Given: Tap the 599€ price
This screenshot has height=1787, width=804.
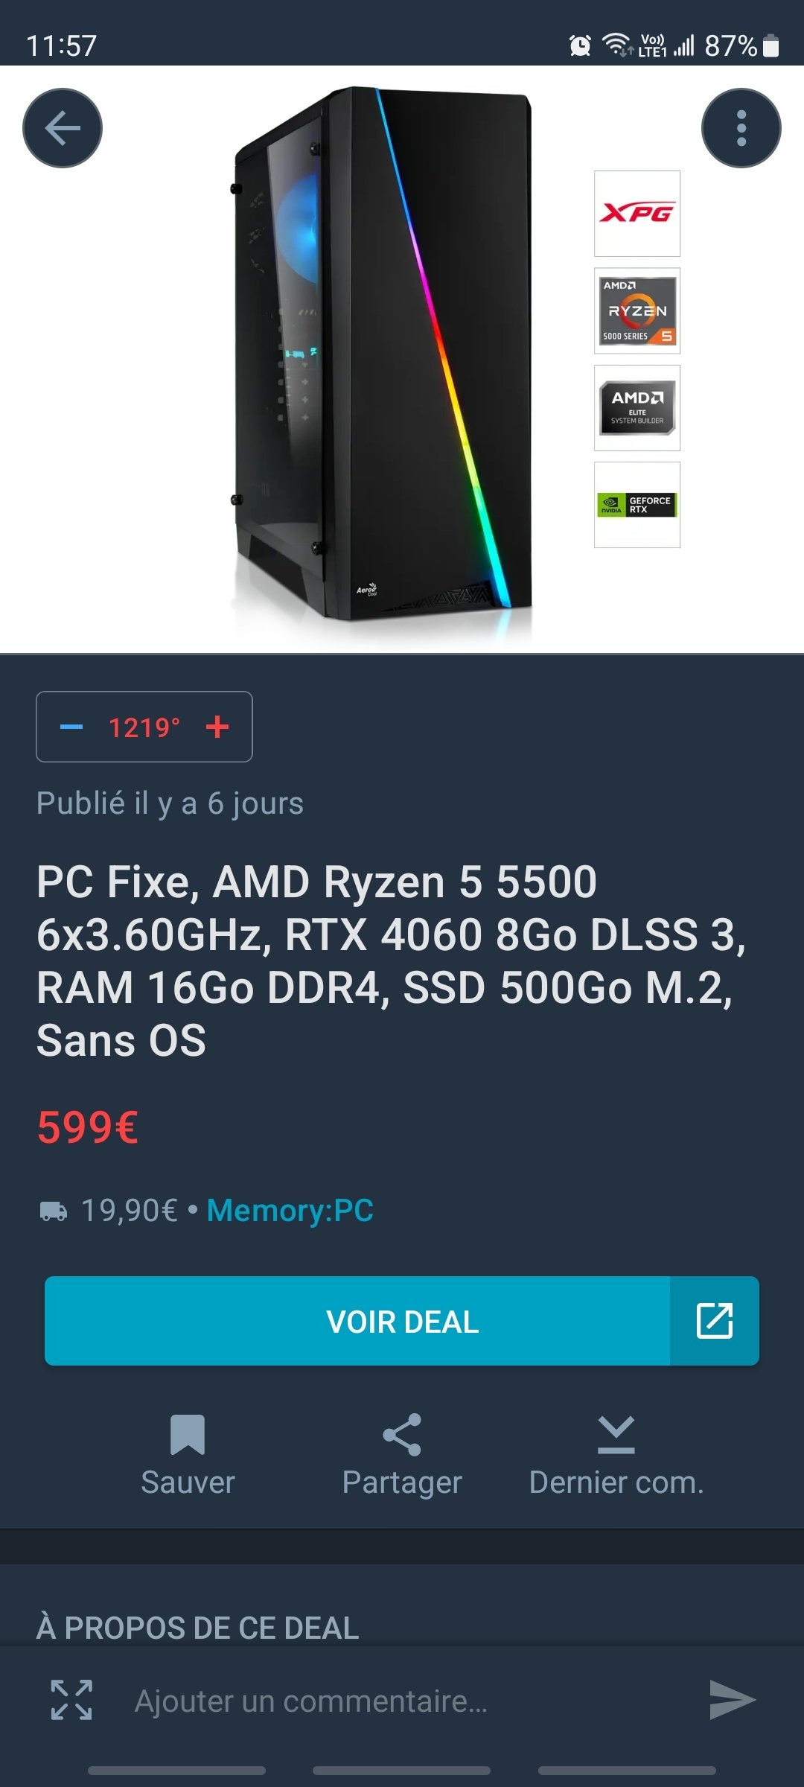Looking at the screenshot, I should pyautogui.click(x=88, y=1127).
